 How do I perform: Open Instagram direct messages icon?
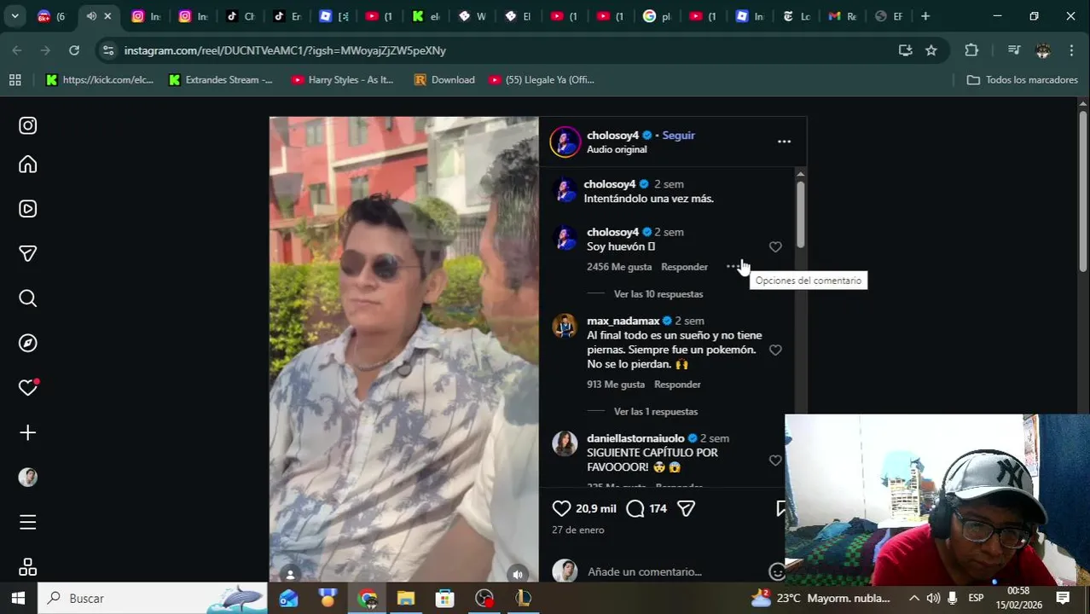click(28, 253)
